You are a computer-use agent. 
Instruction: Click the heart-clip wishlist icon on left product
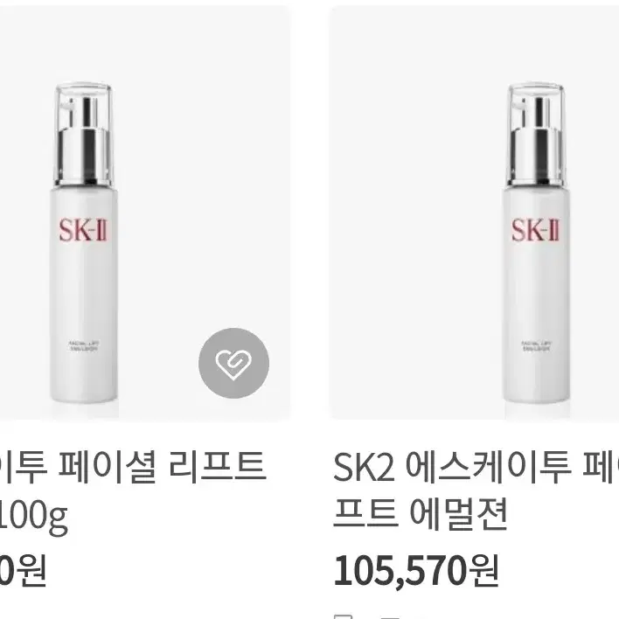pyautogui.click(x=233, y=363)
